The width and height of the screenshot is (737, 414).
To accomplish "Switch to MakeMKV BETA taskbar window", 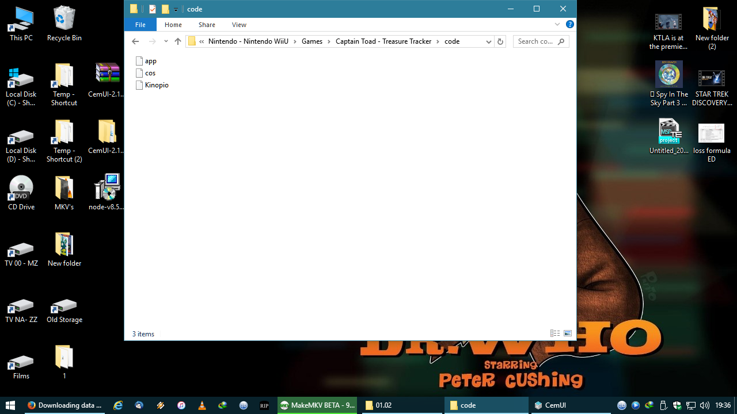I will 317,405.
